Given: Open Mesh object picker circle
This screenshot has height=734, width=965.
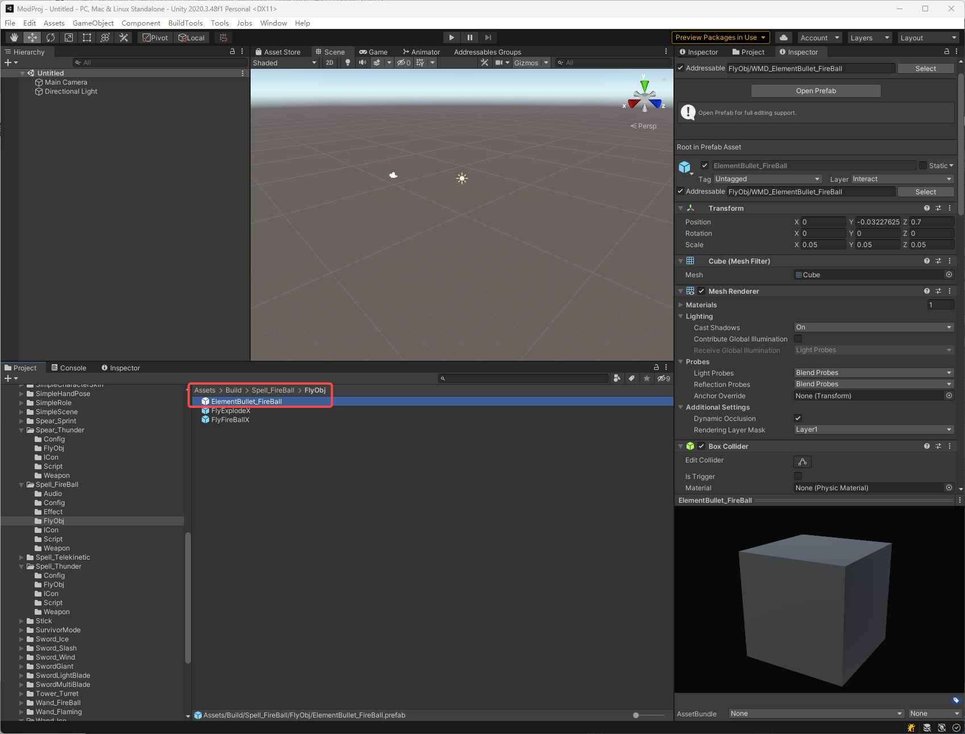Looking at the screenshot, I should click(949, 275).
